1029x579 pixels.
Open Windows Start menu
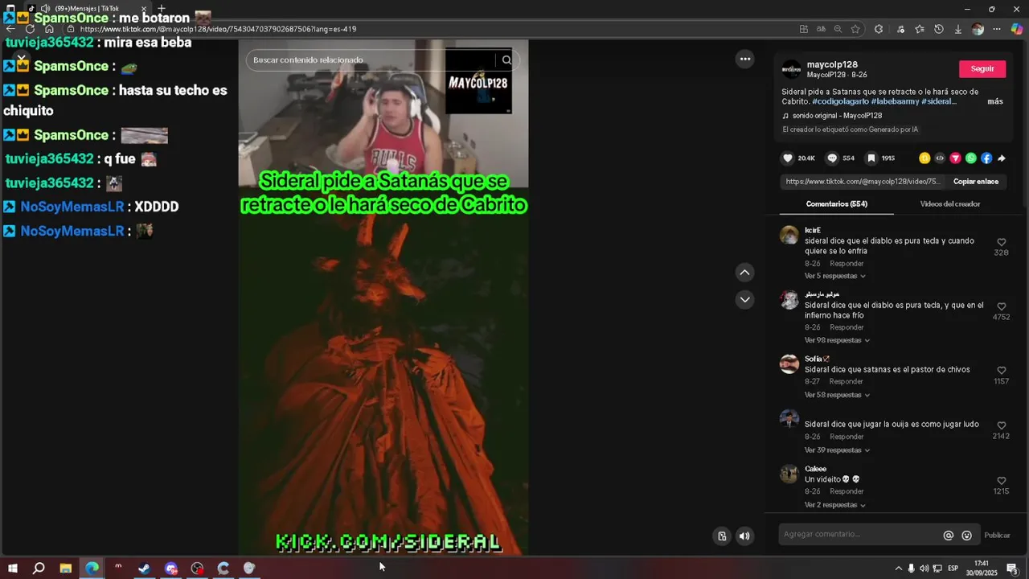coord(12,569)
